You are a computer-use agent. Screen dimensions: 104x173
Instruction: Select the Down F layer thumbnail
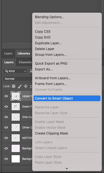click(16, 107)
